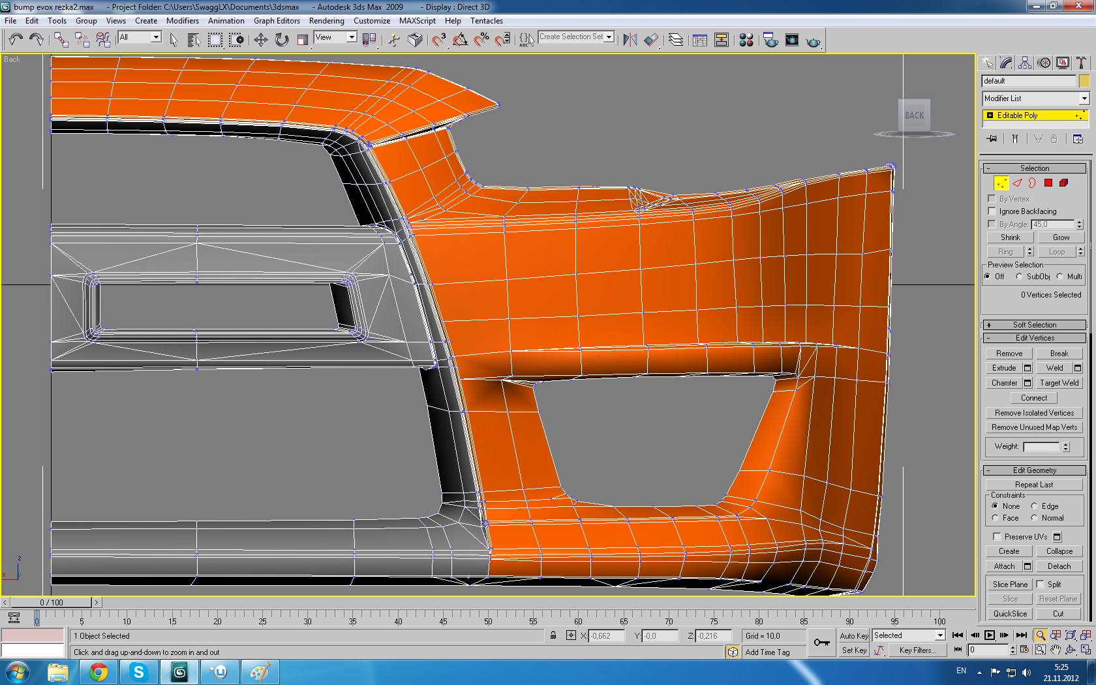Open the Hierarchy command panel tab
The image size is (1096, 685).
click(x=1025, y=63)
